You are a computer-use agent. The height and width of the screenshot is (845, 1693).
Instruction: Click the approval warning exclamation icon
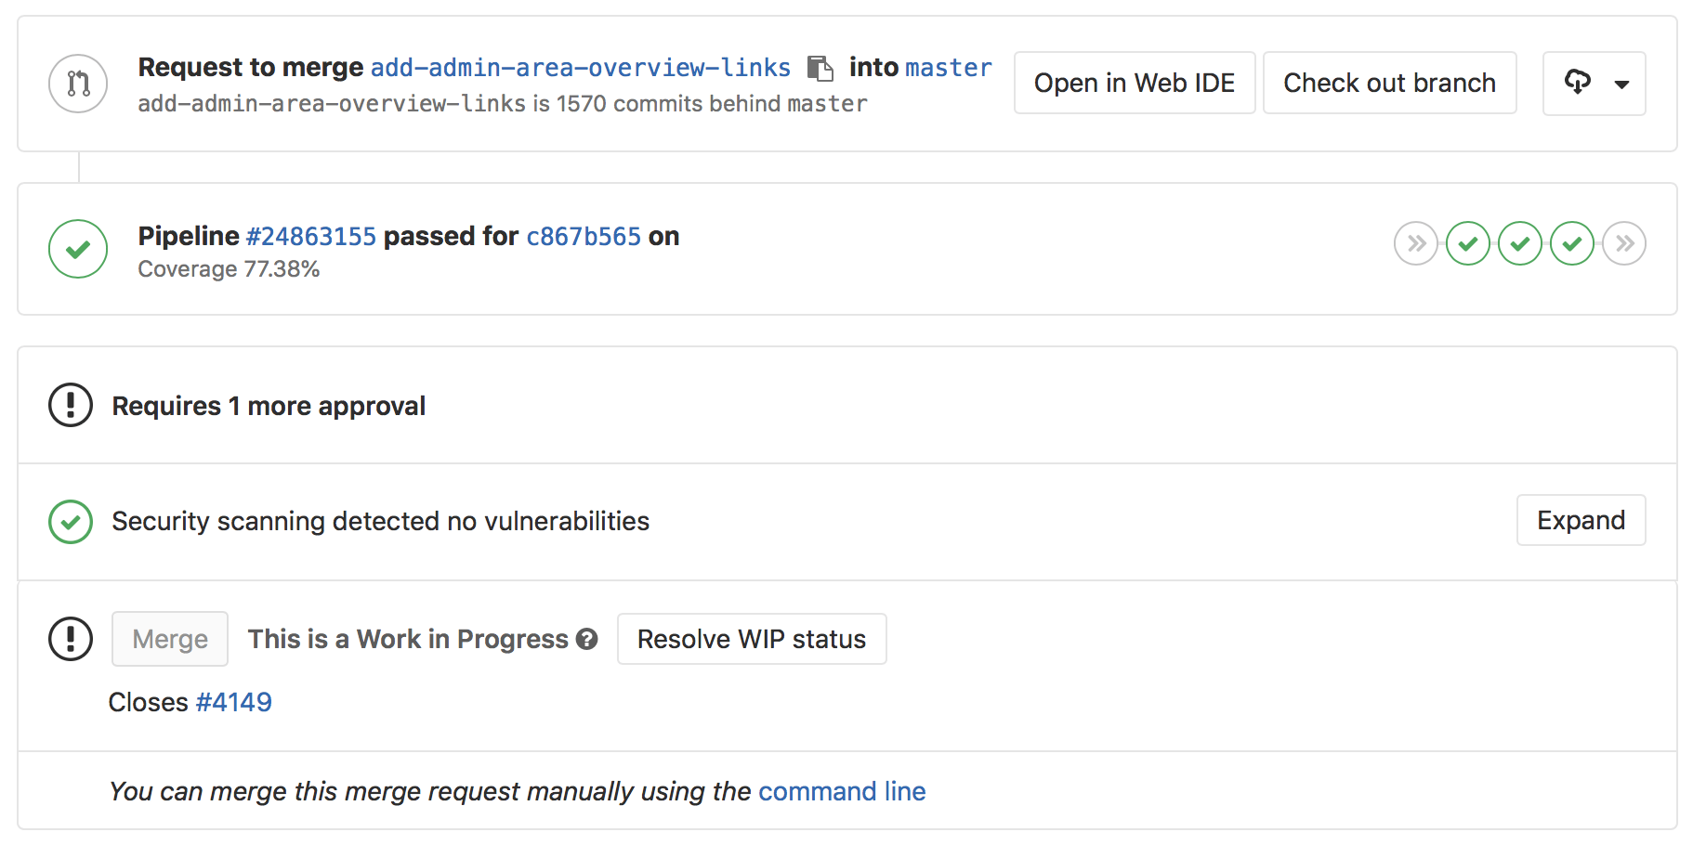click(70, 405)
